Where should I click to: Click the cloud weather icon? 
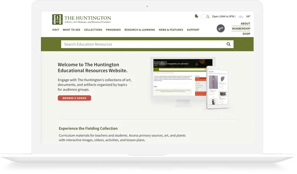point(241,17)
